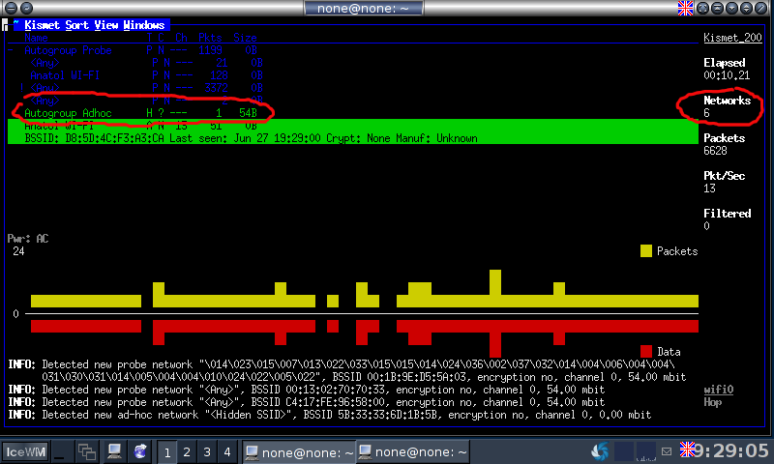The width and height of the screenshot is (774, 464).
Task: Select the Autogroup Probe row
Action: pos(140,50)
